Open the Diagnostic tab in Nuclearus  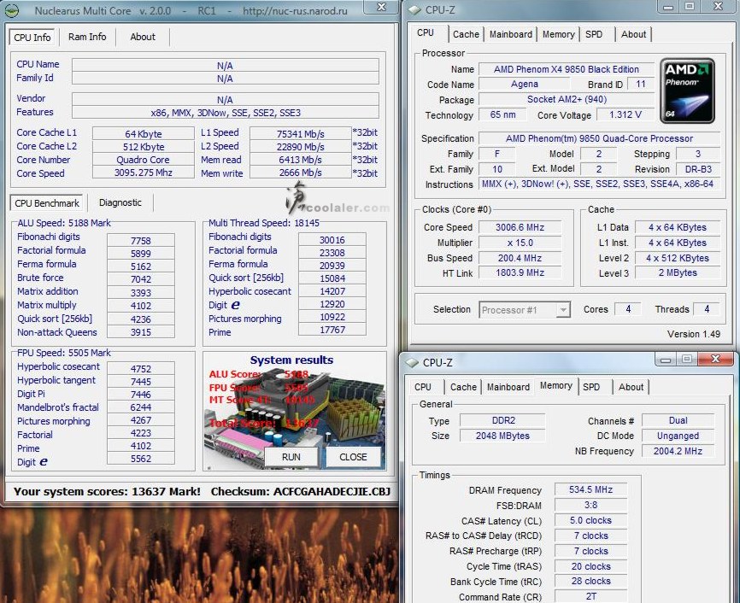[120, 202]
